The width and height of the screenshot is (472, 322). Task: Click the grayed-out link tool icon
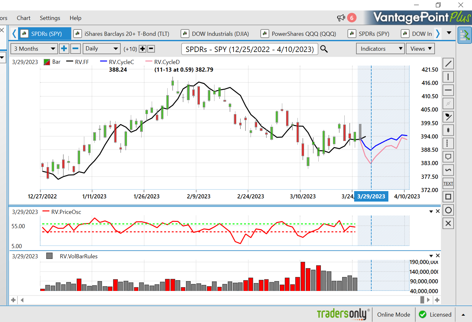point(448,104)
